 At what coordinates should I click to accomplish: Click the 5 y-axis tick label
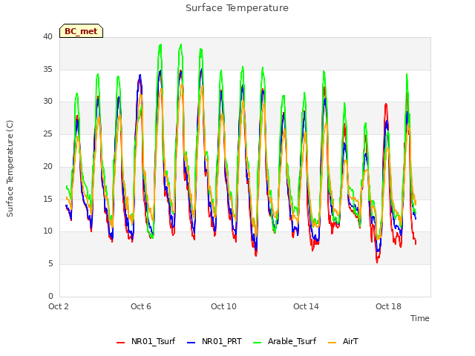coord(50,264)
